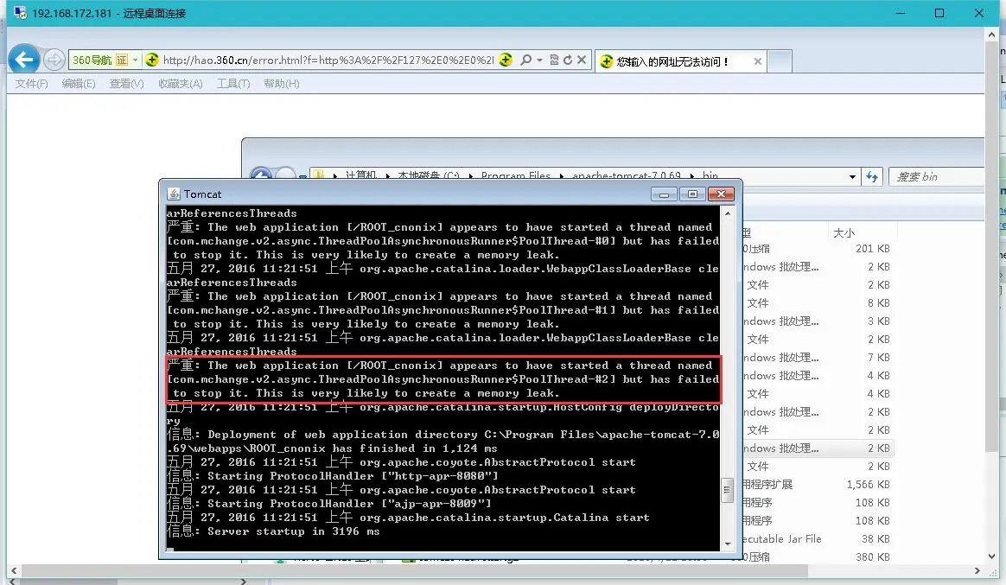Open the 文件(F) menu

[x=31, y=84]
